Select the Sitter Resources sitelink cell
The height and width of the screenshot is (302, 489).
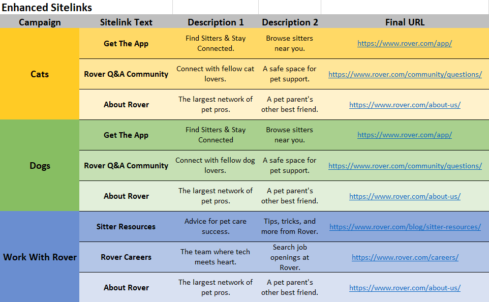(x=126, y=227)
